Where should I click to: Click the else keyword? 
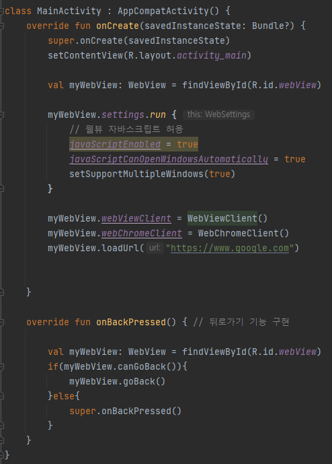[64, 396]
